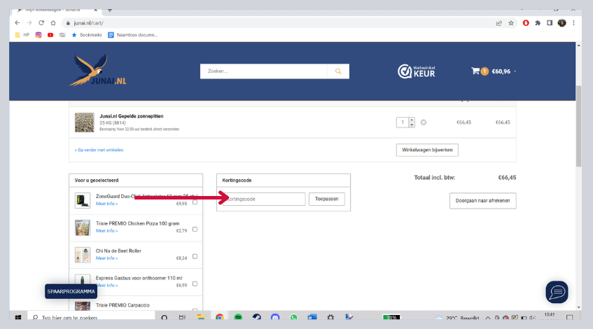Click the Junai.nl parrot logo
Screen dimensions: 593x329
point(98,71)
